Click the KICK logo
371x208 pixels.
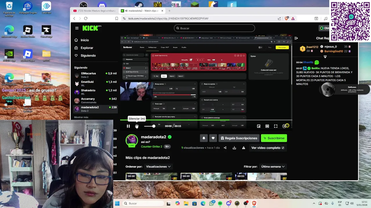(91, 28)
